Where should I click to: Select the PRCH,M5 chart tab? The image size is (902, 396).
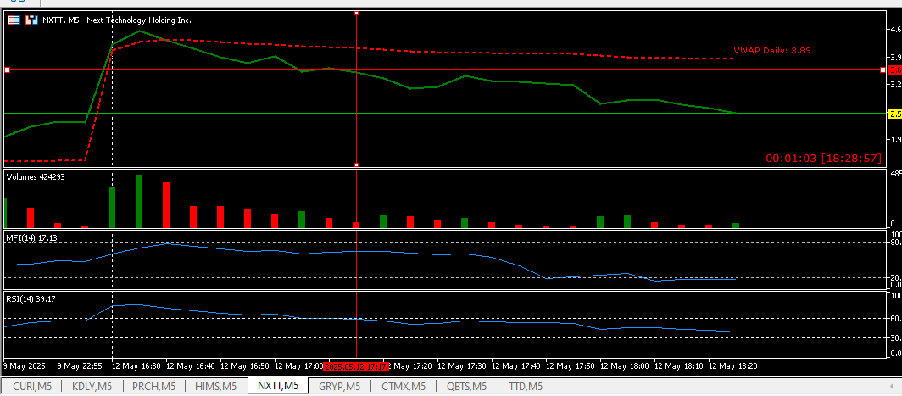153,386
